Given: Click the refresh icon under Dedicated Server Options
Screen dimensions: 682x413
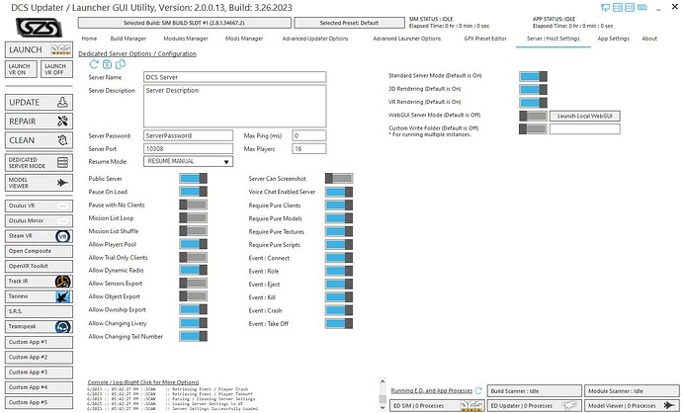Looking at the screenshot, I should click(x=94, y=64).
